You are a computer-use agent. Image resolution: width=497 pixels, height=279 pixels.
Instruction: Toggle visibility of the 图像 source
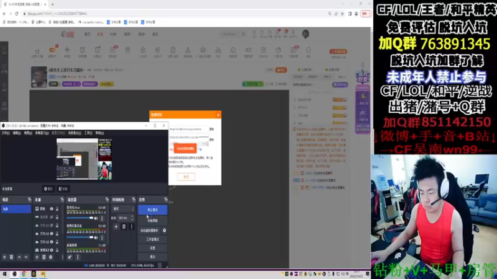pyautogui.click(x=52, y=209)
